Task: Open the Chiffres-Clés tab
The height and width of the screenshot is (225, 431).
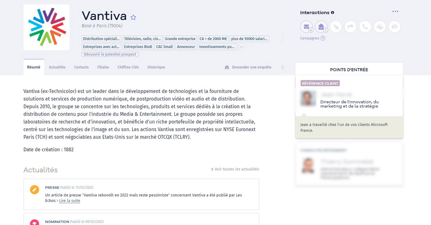Action: [x=128, y=67]
